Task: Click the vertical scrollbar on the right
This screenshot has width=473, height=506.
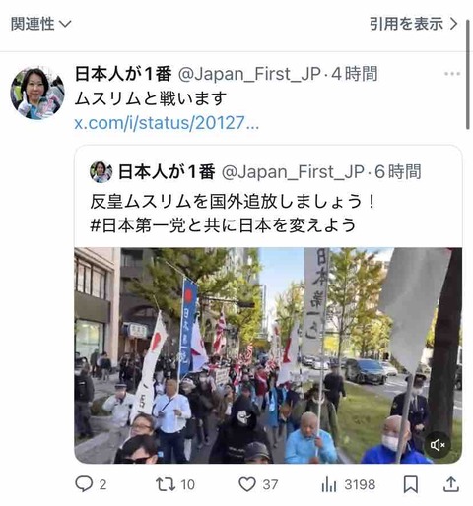Action: (x=468, y=75)
